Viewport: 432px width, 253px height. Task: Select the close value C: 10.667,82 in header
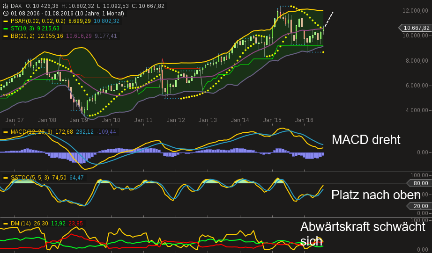click(148, 6)
